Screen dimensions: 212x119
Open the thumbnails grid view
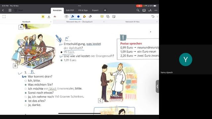tap(10, 10)
